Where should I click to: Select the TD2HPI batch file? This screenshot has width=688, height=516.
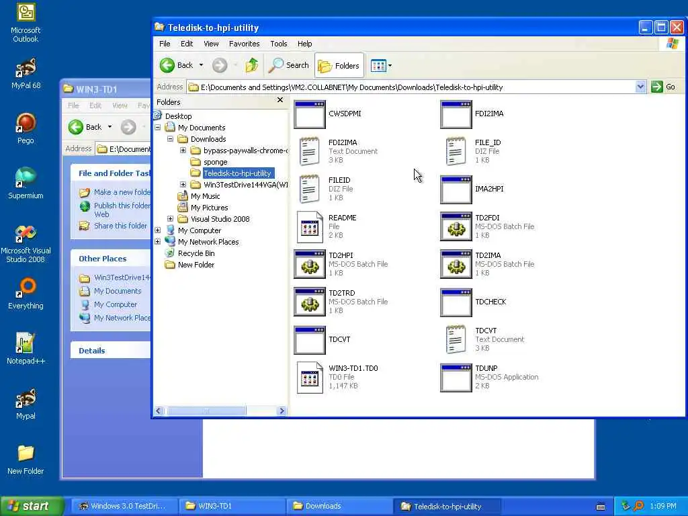(341, 264)
